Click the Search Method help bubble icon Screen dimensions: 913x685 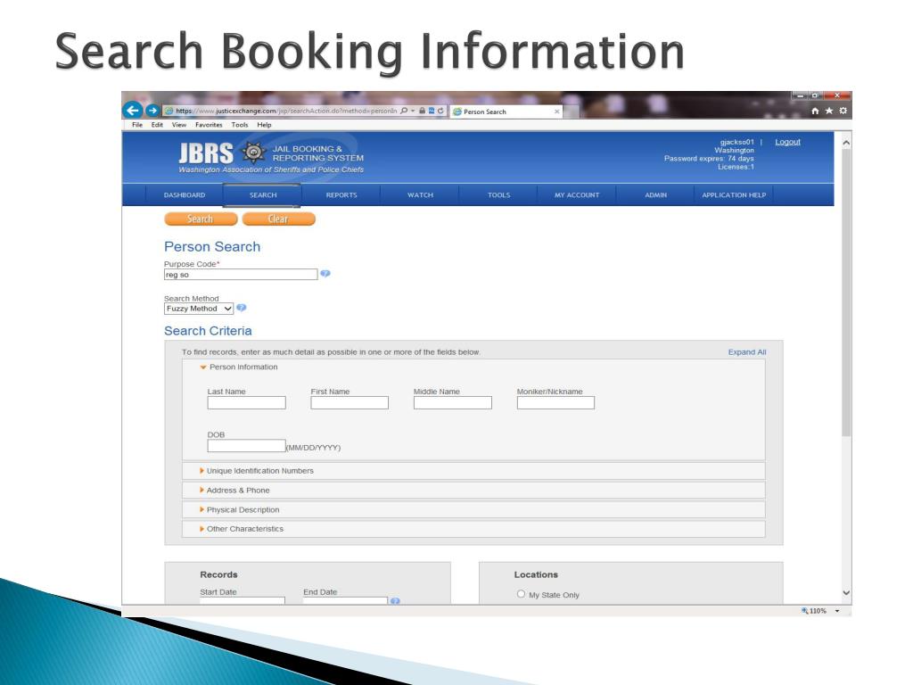[x=241, y=308]
